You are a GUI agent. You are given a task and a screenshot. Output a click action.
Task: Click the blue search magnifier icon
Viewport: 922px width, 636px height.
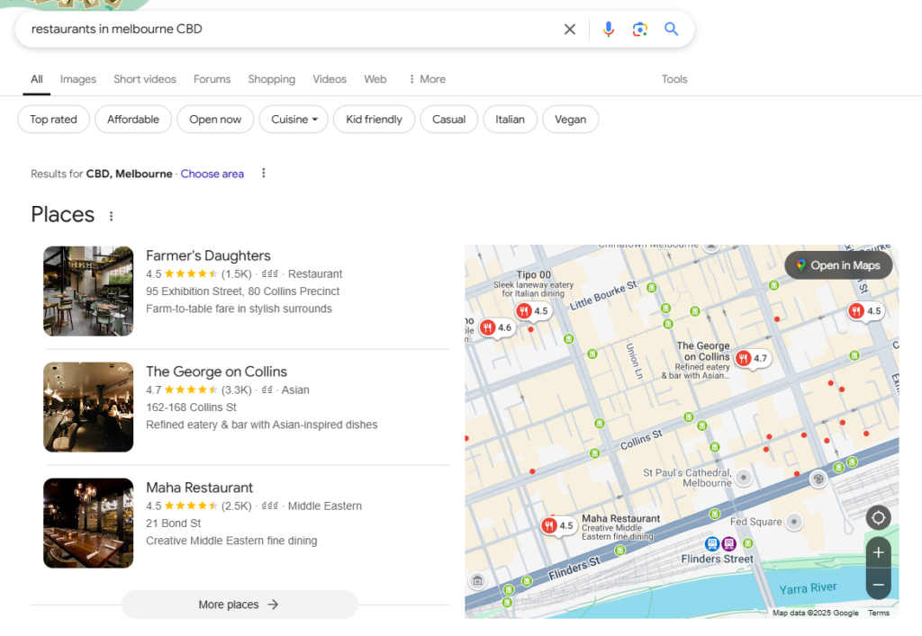coord(671,29)
